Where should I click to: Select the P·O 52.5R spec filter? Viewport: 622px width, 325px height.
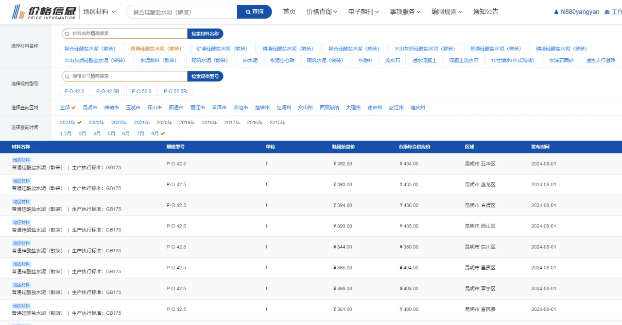tap(175, 91)
